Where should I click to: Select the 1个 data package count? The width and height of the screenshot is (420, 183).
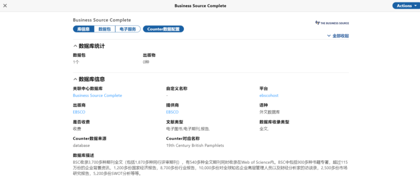(76, 62)
